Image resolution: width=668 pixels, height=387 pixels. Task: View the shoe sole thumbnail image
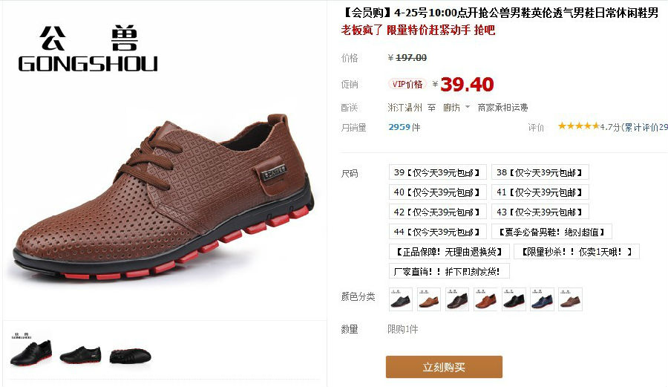click(131, 356)
